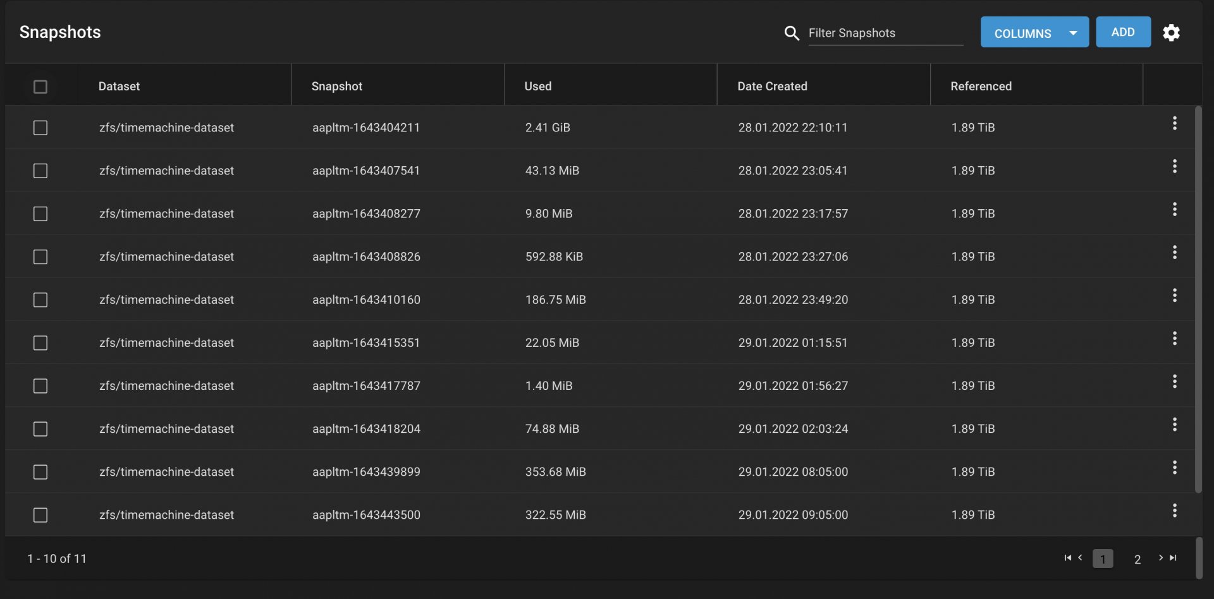
Task: Click the 592.88 KiB used value
Action: [x=554, y=257]
